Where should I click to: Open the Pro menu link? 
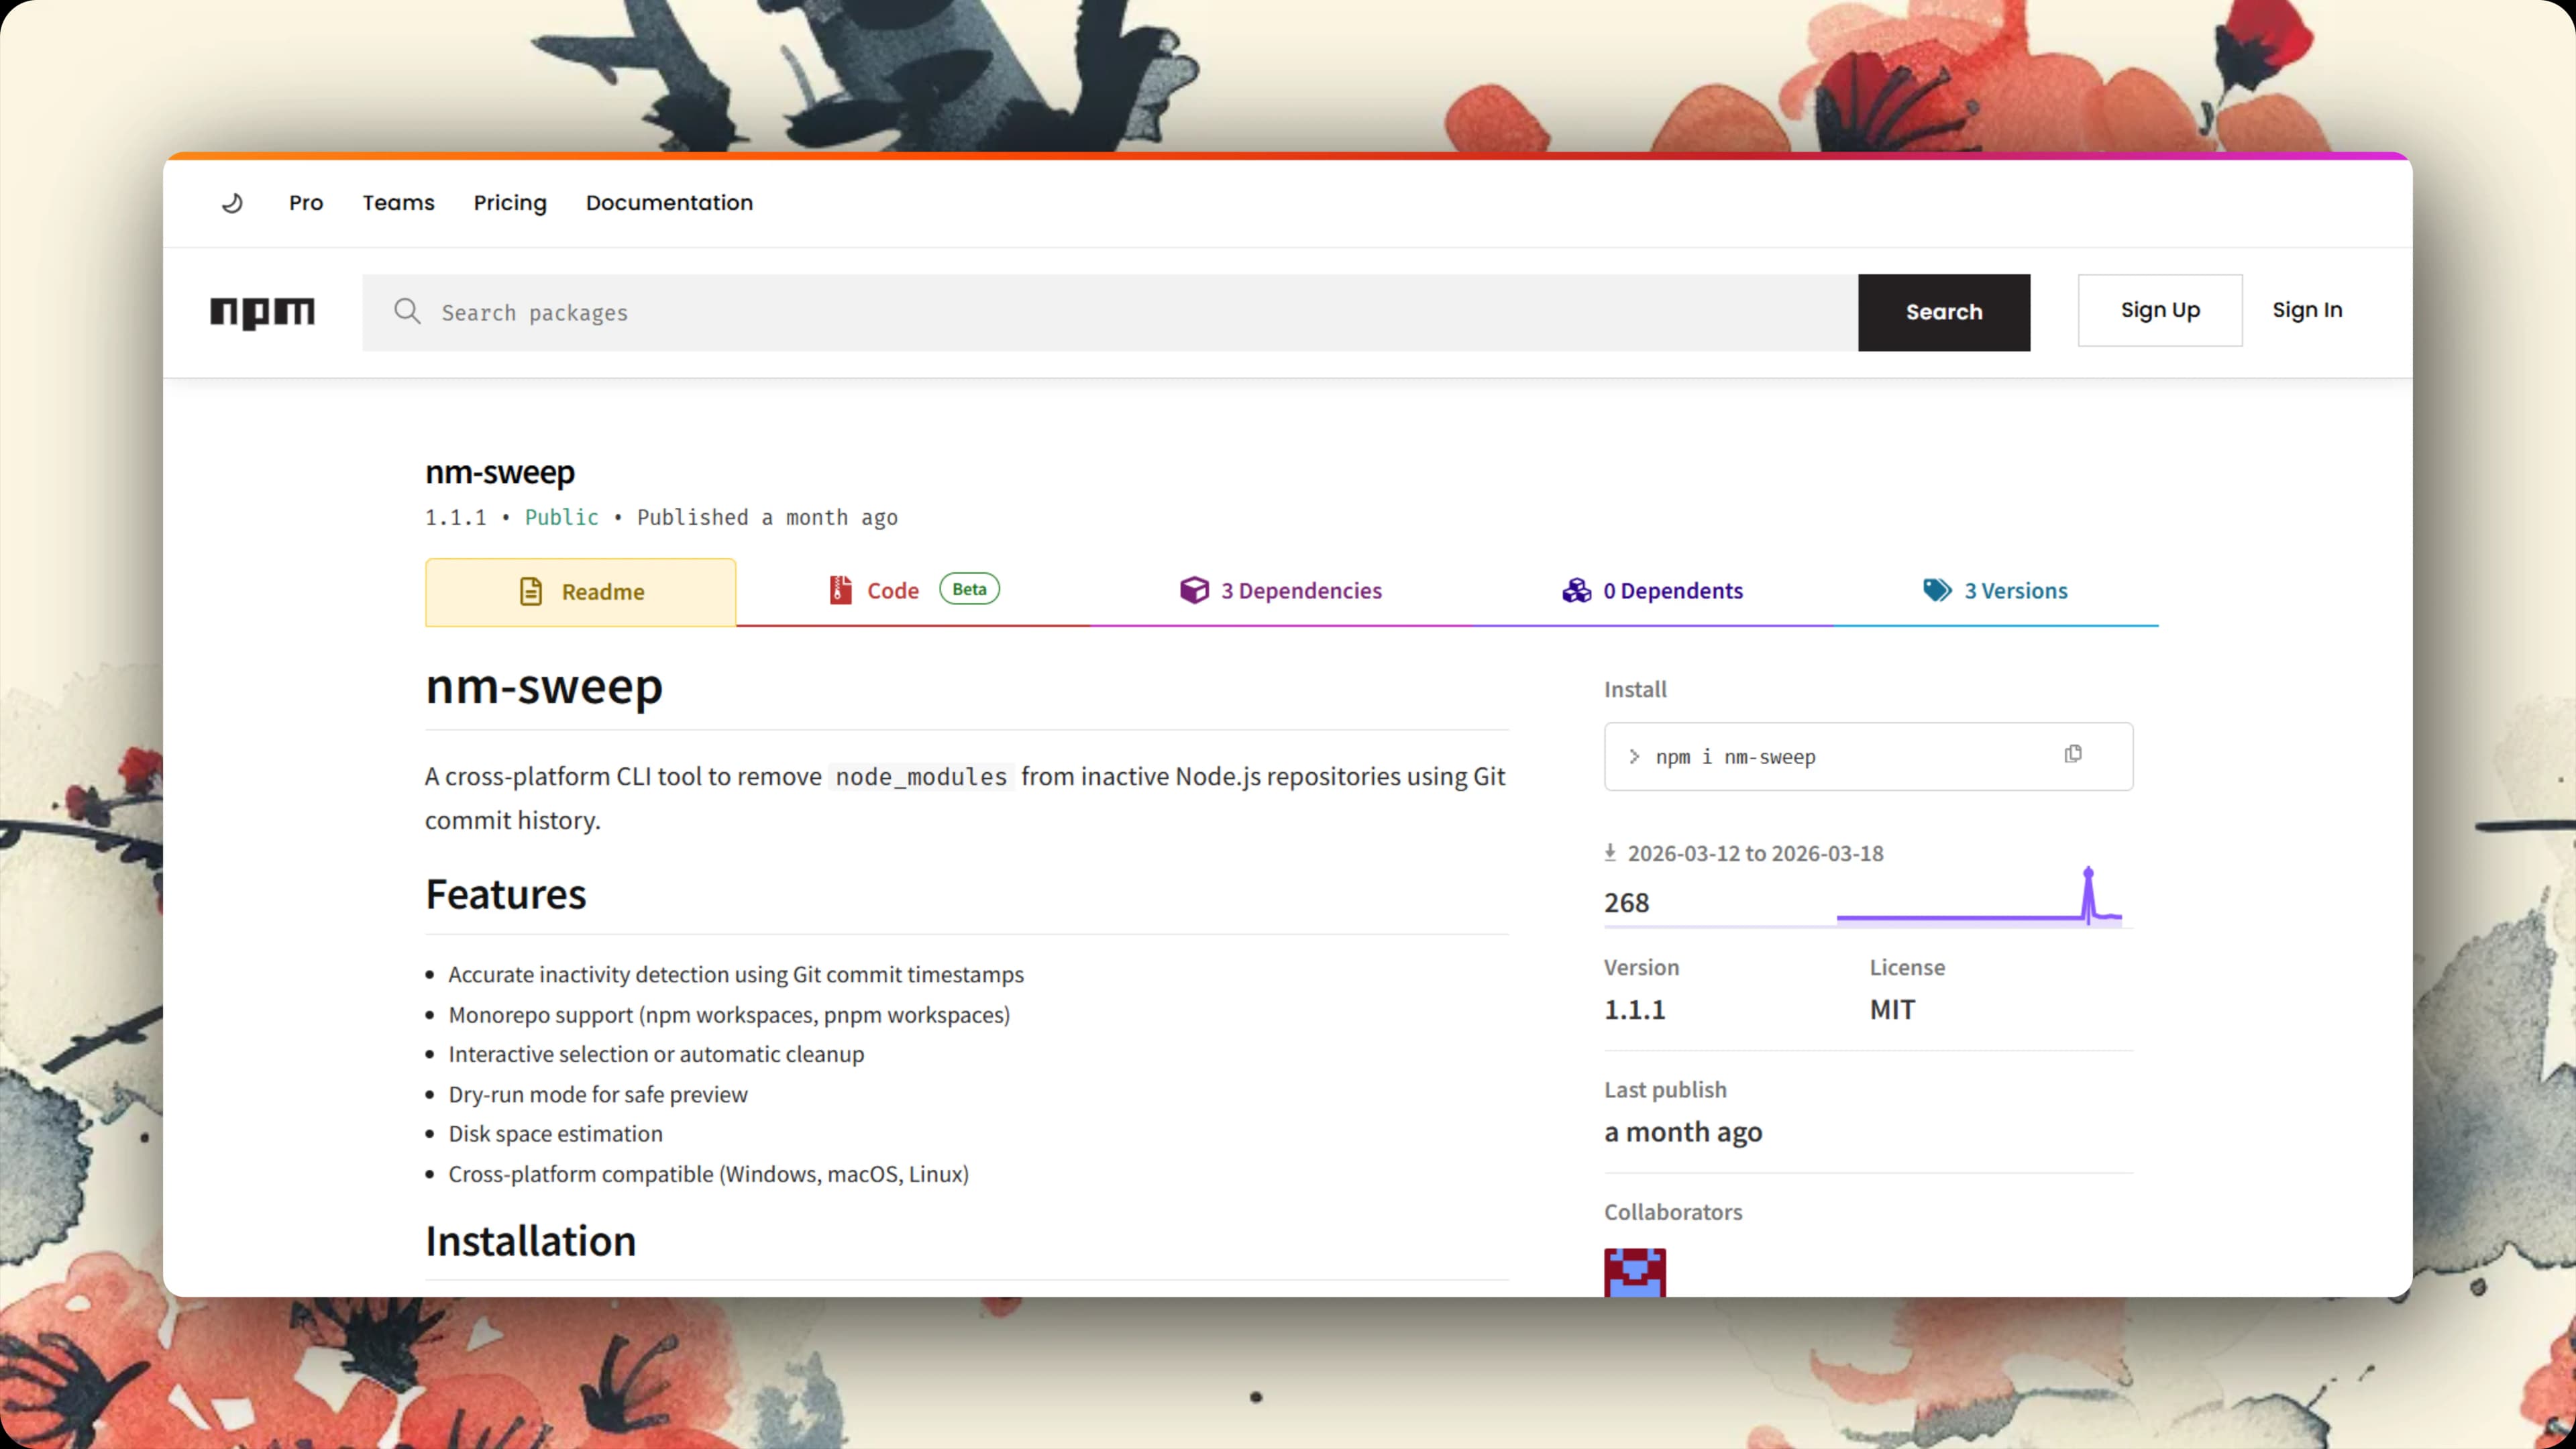click(306, 203)
